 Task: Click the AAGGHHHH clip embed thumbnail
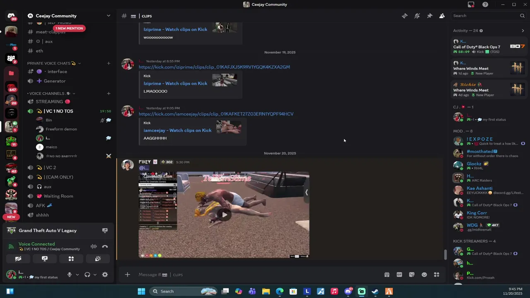[229, 127]
